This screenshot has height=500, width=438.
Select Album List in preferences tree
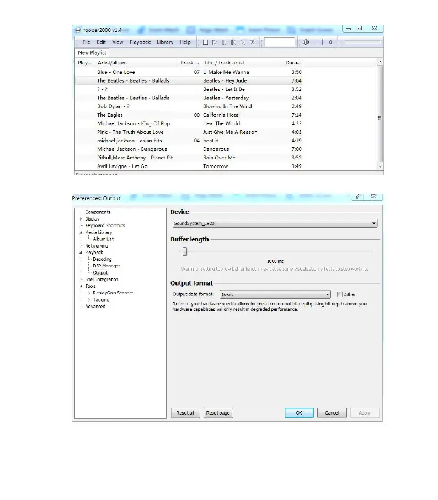point(103,239)
